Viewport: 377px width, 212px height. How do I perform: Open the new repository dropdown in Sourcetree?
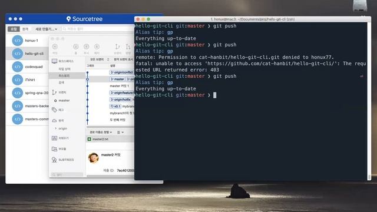[x=46, y=29]
